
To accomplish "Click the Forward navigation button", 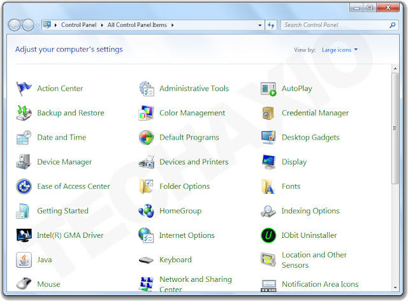I will [28, 25].
